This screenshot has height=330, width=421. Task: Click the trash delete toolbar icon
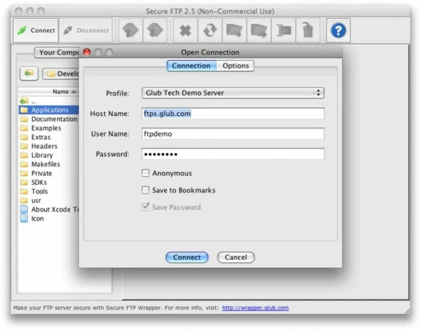coord(308,30)
